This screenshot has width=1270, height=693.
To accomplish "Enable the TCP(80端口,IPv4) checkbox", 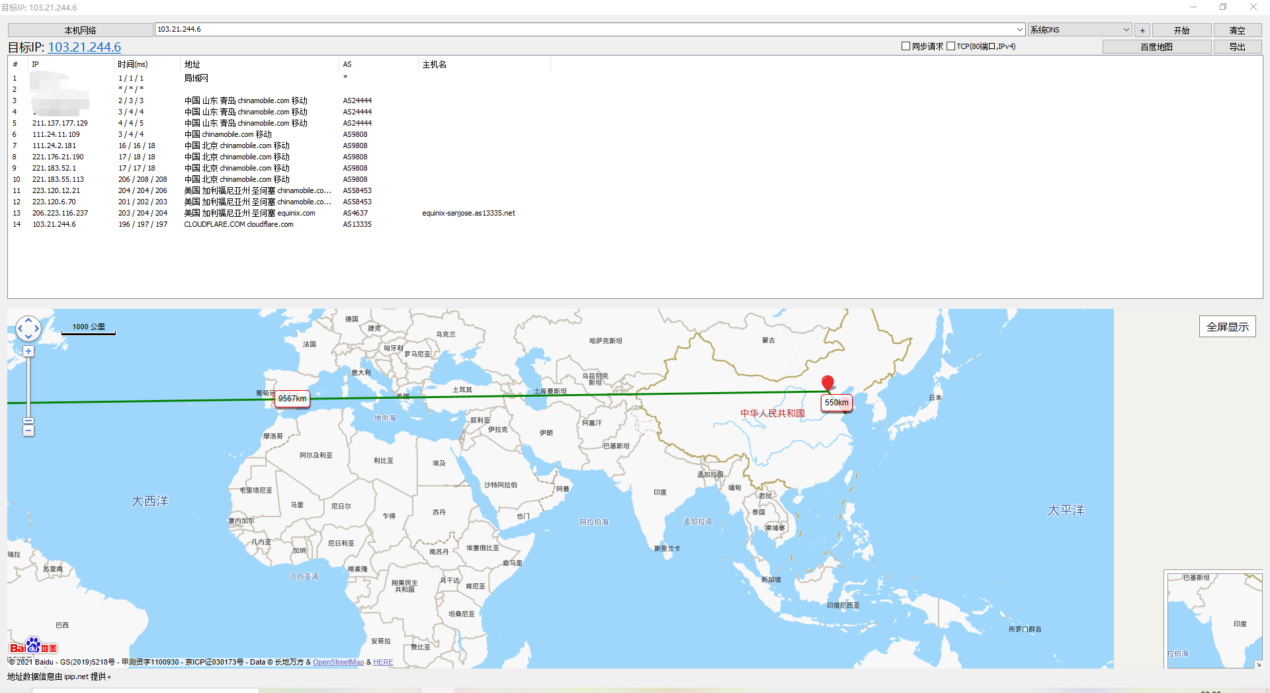I will (x=950, y=46).
